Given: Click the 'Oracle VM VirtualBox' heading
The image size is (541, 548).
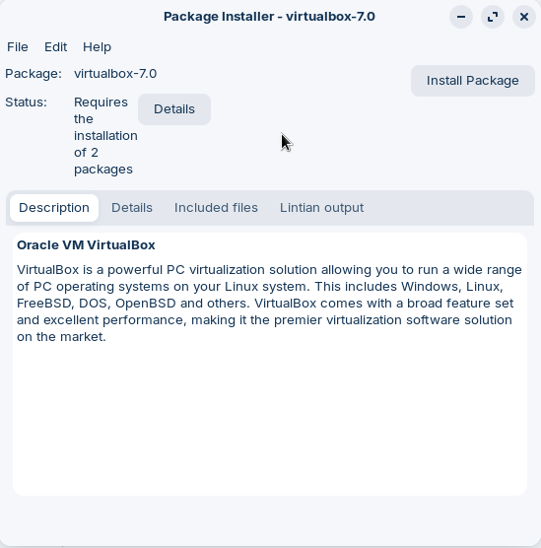Looking at the screenshot, I should tap(86, 245).
